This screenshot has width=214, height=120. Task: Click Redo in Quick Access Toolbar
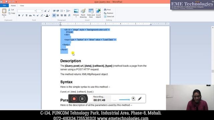click(x=13, y=2)
